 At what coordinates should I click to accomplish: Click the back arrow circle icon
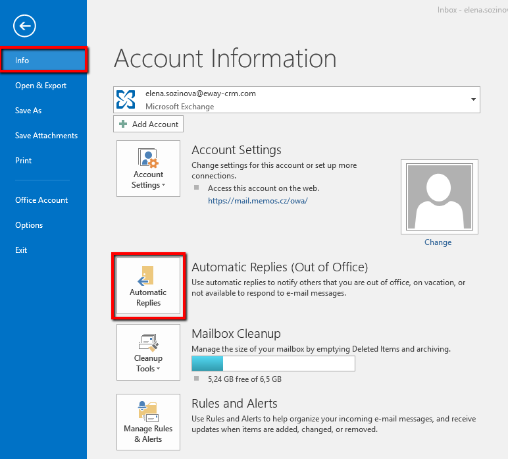[24, 26]
